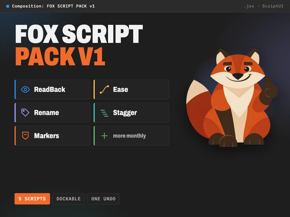Click the orange PACK V1 headline

pyautogui.click(x=60, y=56)
